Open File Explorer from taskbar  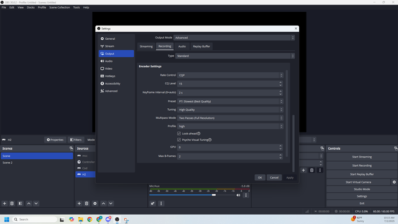coord(81,220)
